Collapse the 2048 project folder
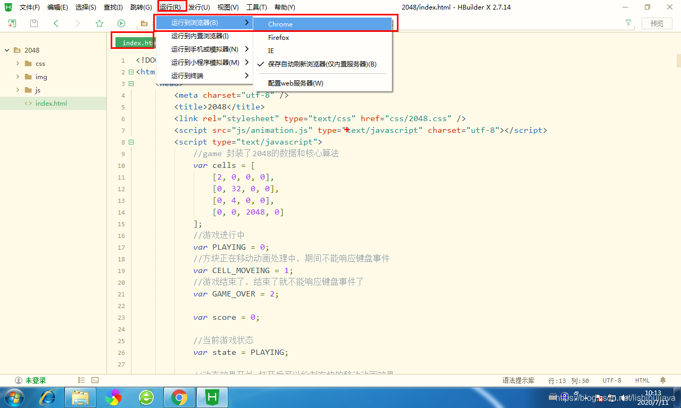681x408 pixels. tap(7, 50)
